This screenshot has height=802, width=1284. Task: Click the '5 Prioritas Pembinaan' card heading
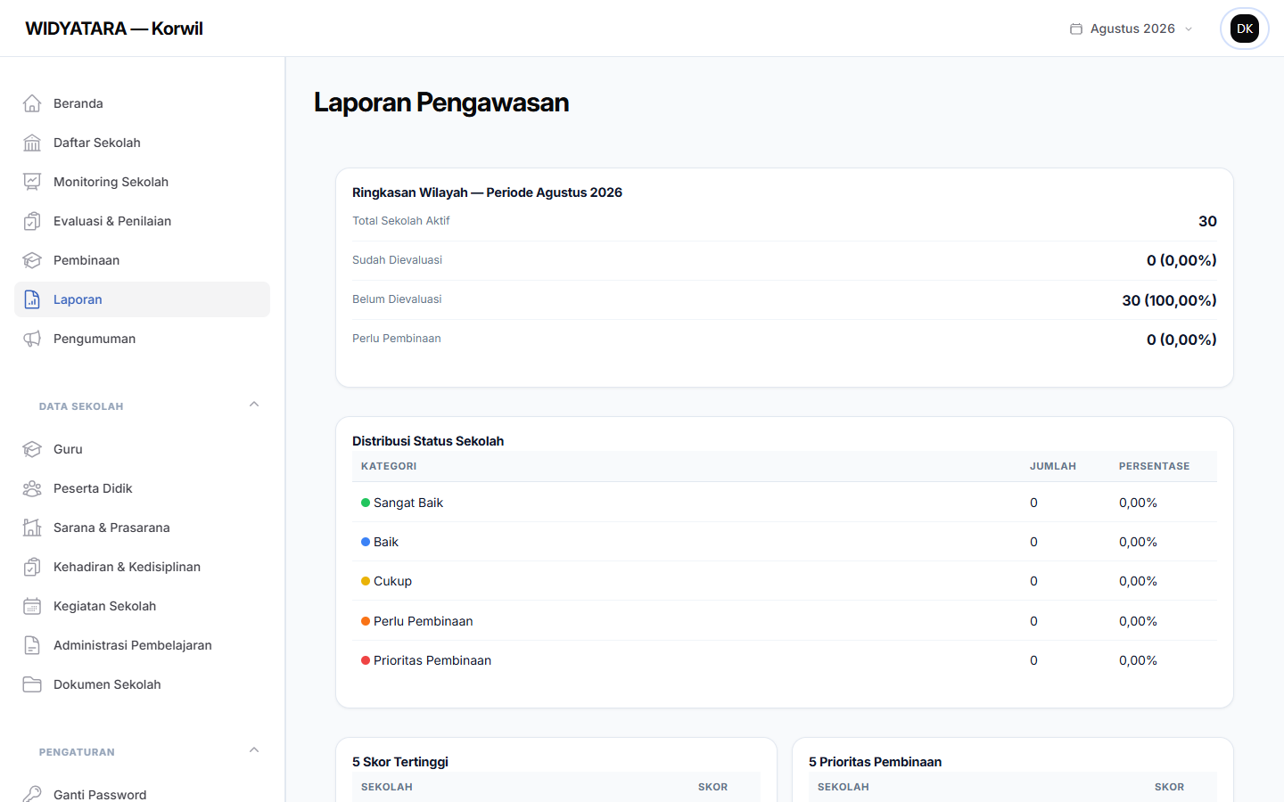875,762
